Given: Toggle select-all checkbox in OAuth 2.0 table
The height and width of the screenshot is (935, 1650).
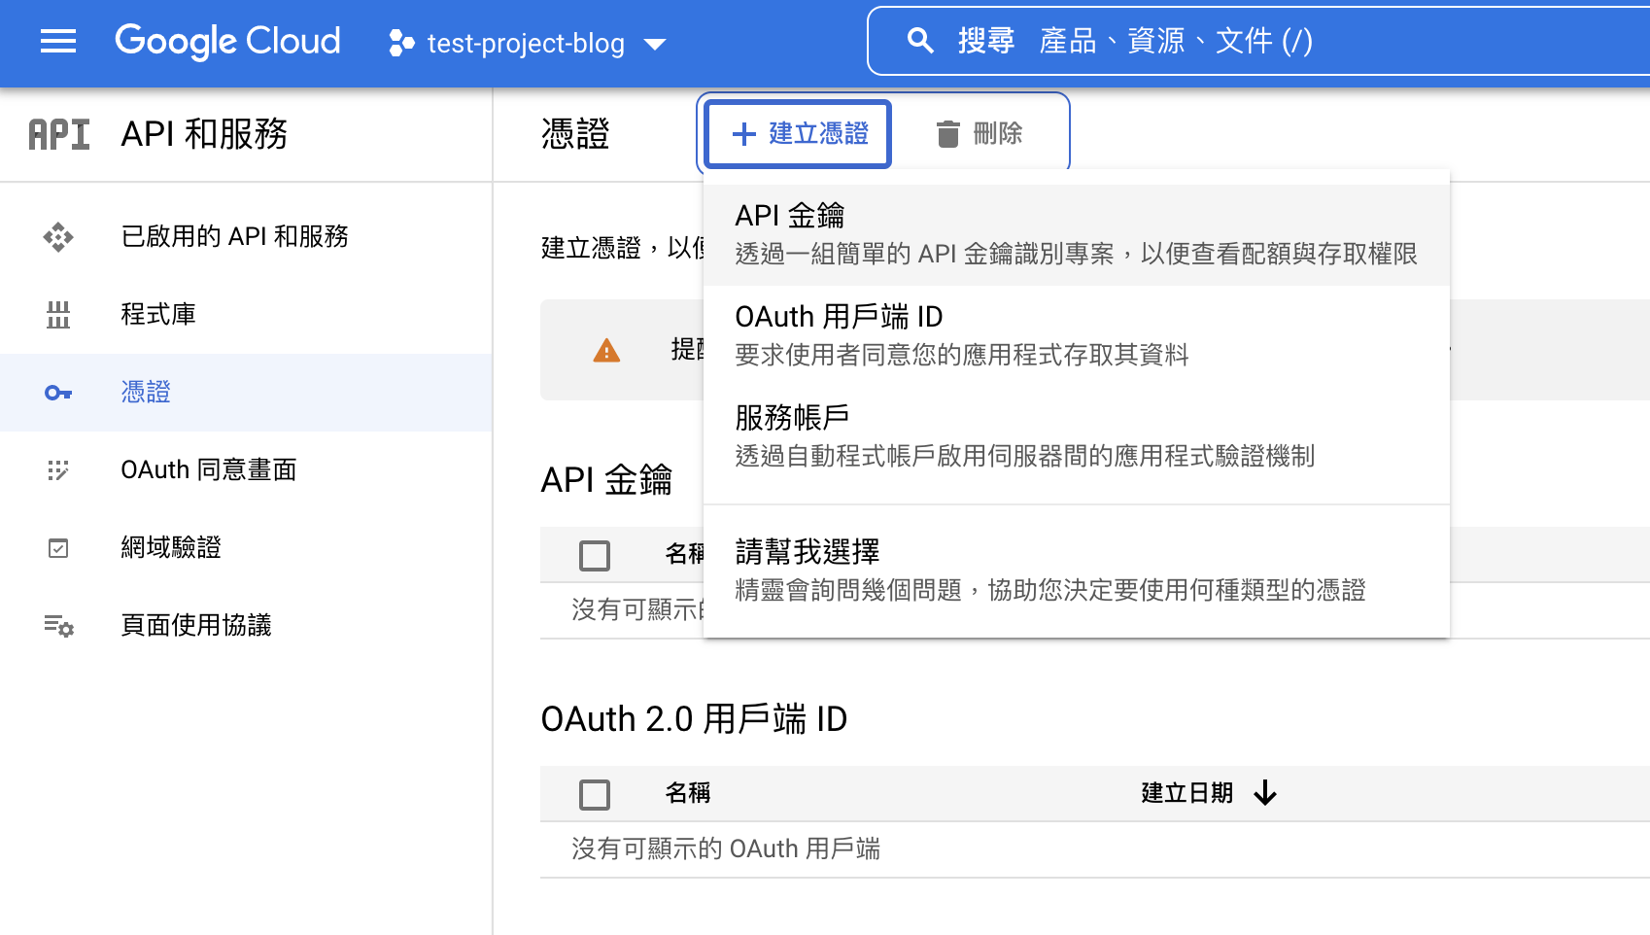Looking at the screenshot, I should tap(595, 794).
